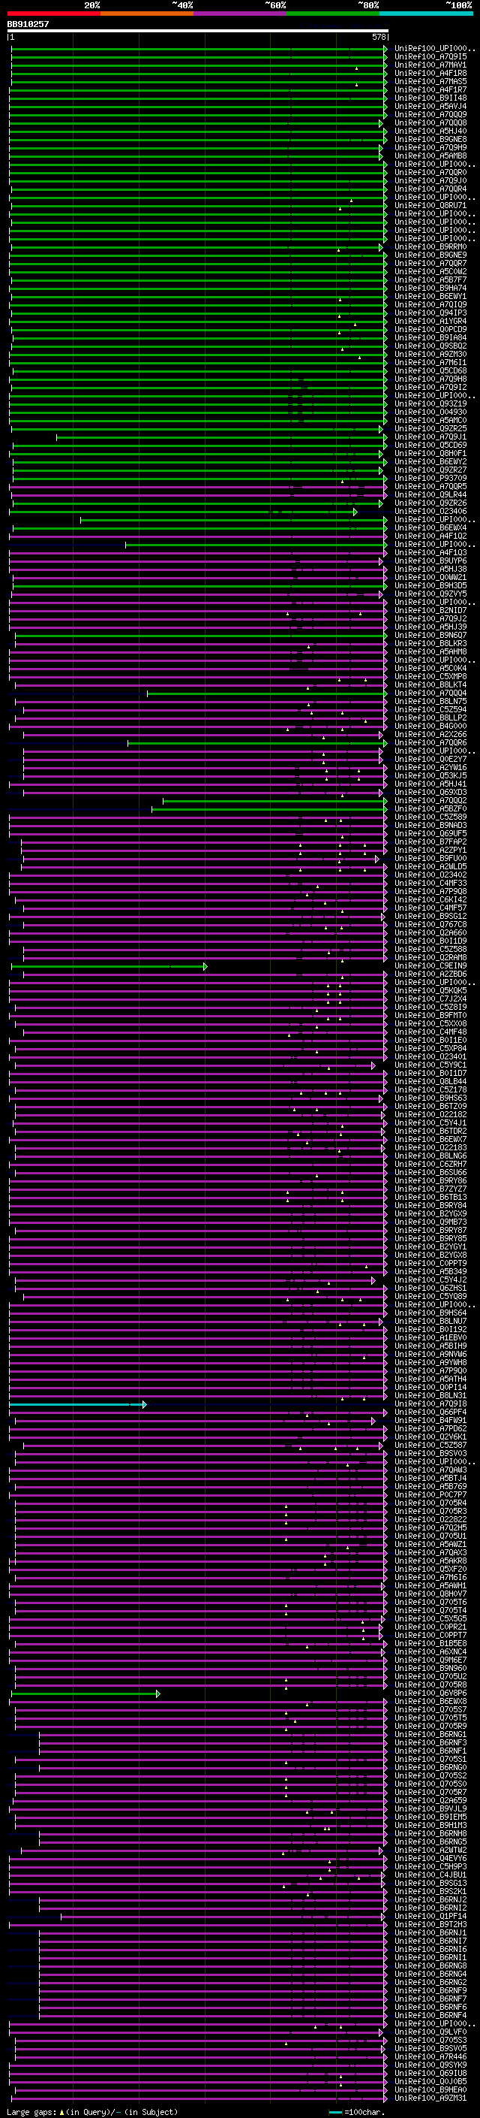Image resolution: width=480 pixels, height=2118 pixels.
Task: Select hit UniRef100_B9II48
Action: tap(430, 98)
